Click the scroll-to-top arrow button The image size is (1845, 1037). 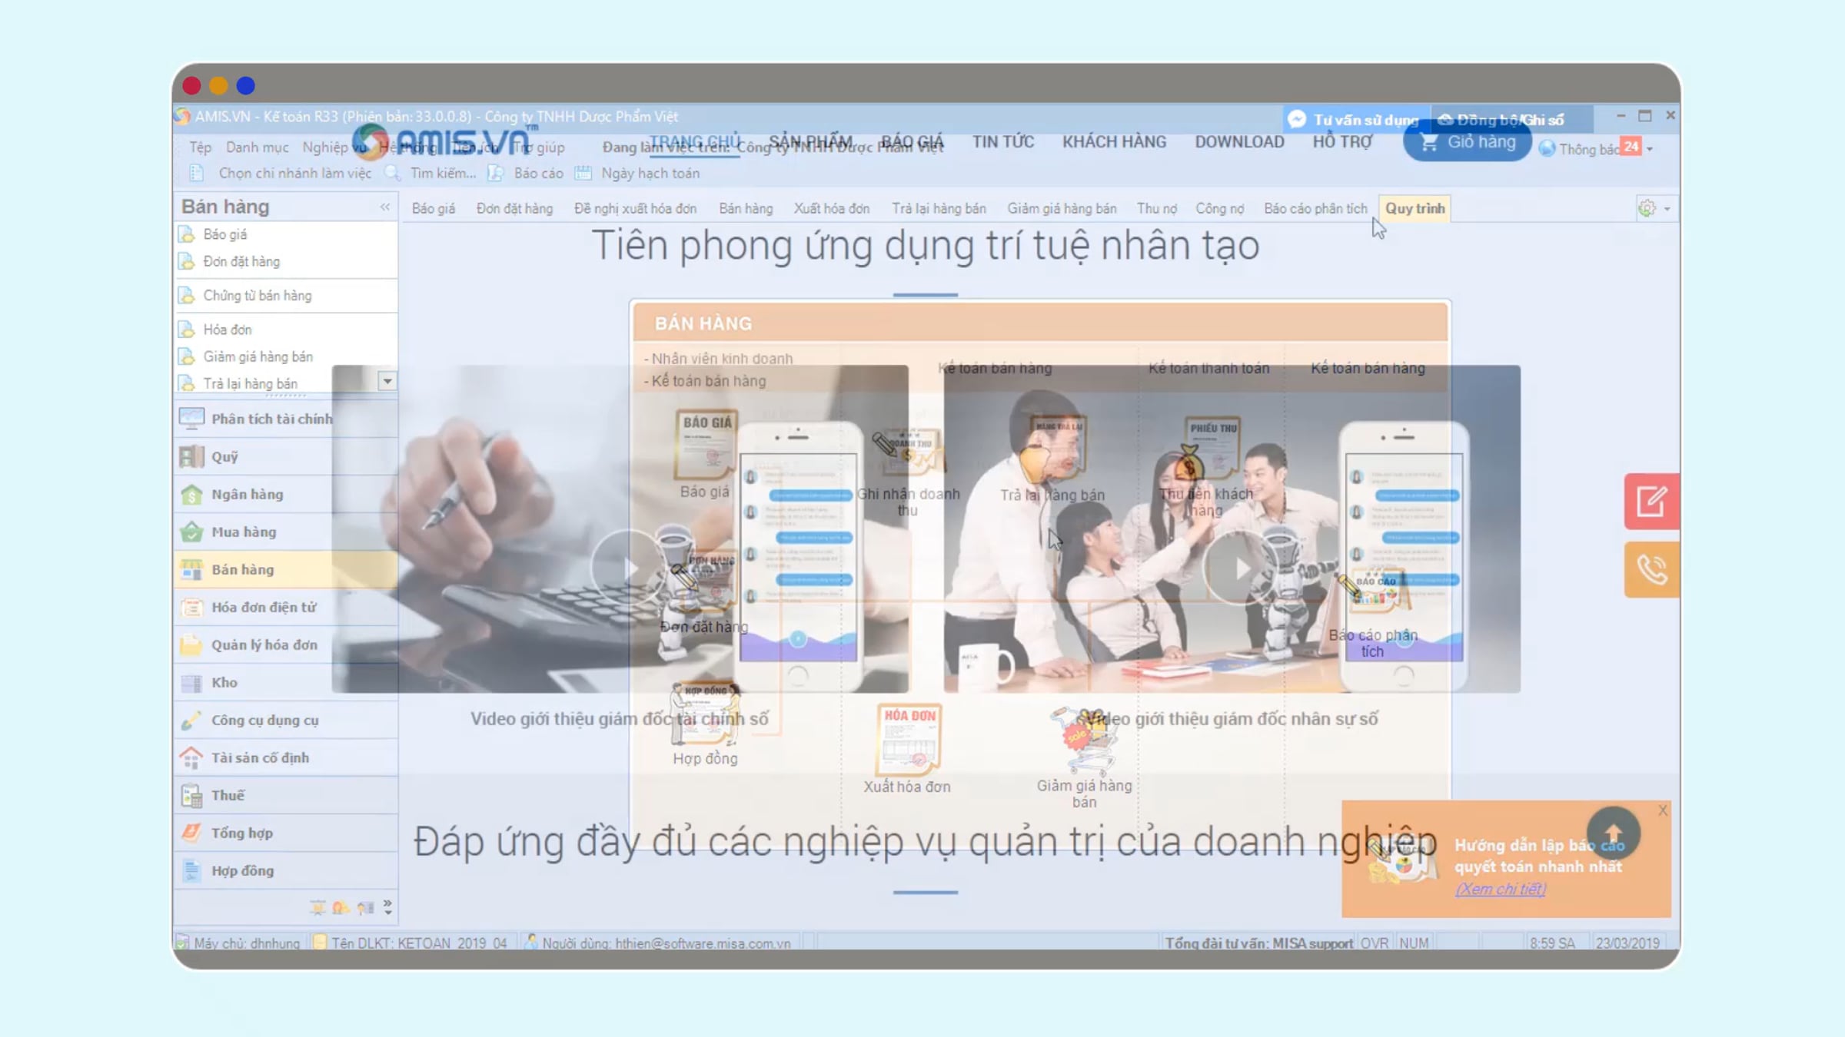tap(1613, 833)
